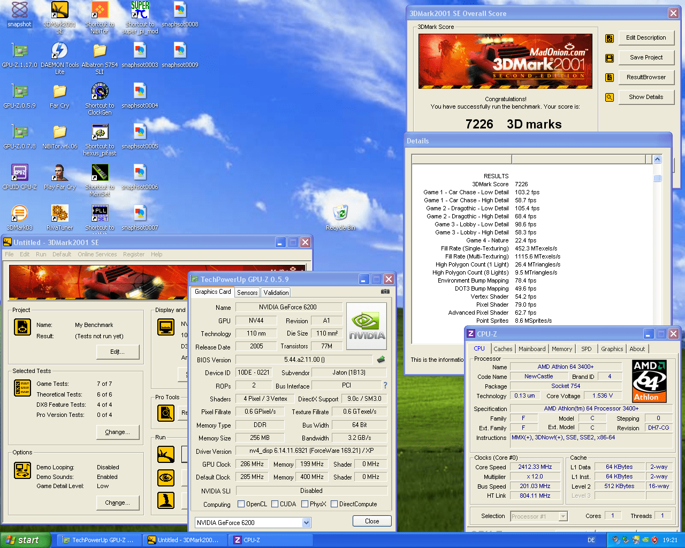Launch RivaTuner desktop icon
Image resolution: width=685 pixels, height=548 pixels.
[x=59, y=218]
